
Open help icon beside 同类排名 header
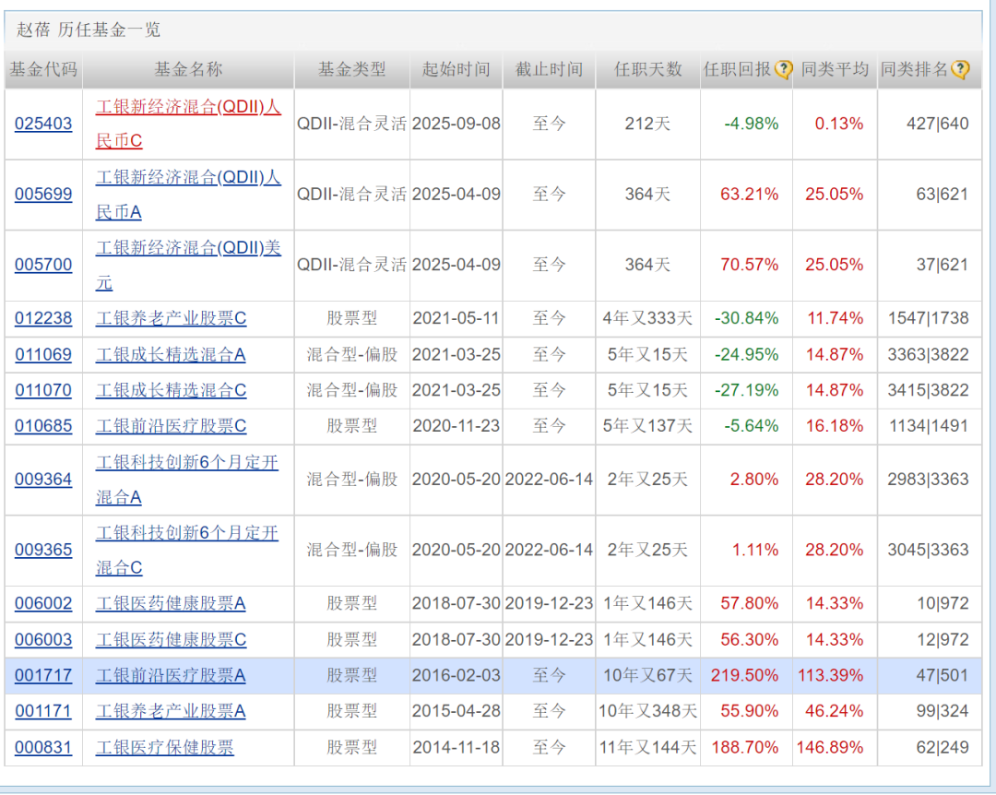pos(960,69)
